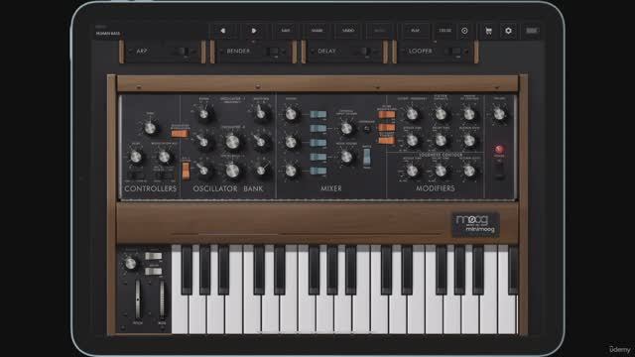Click the Oscillator 3 frequency knob
This screenshot has height=357, width=635.
(x=232, y=171)
